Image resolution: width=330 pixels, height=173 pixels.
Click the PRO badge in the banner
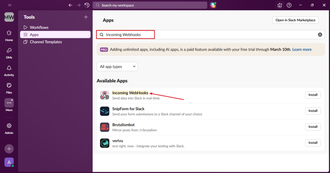pos(104,50)
